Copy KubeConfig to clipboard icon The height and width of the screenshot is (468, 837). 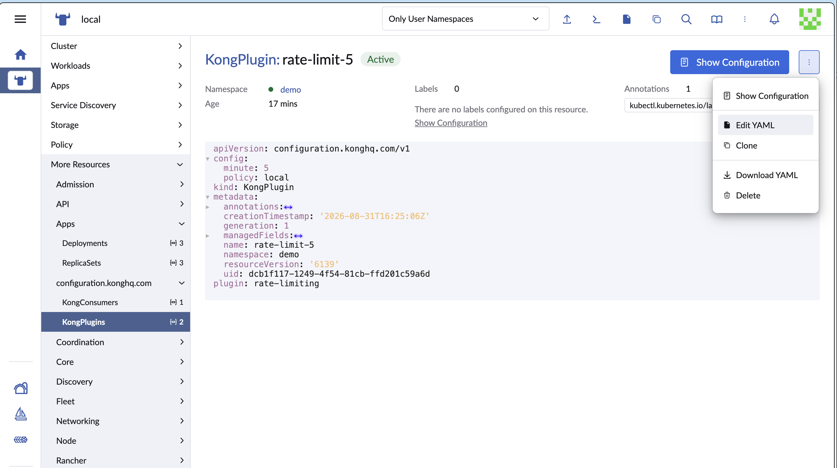(656, 19)
